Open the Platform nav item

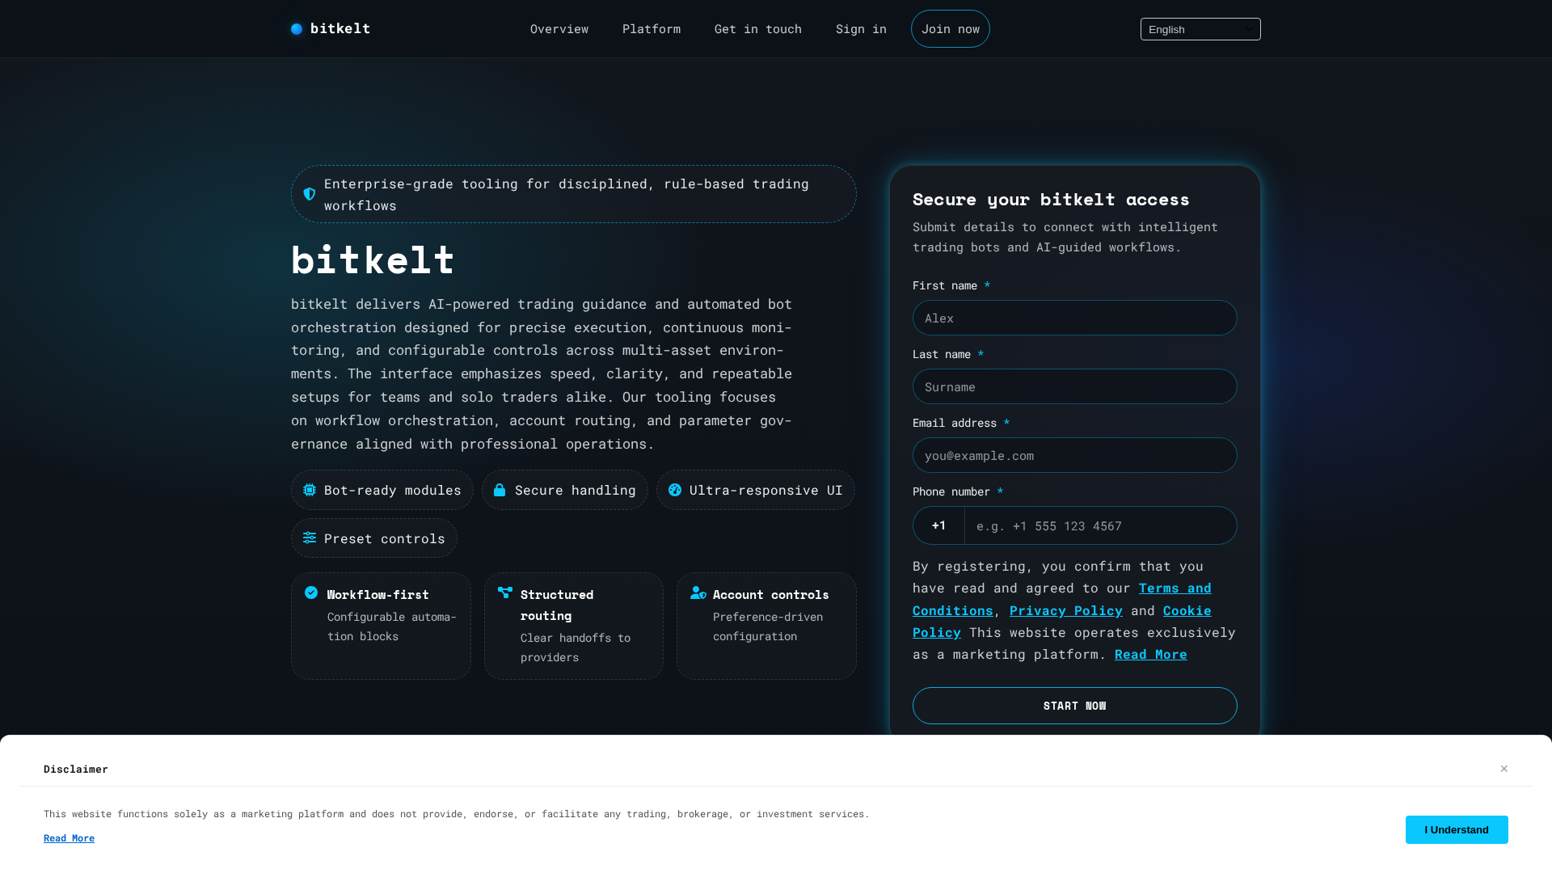(652, 29)
